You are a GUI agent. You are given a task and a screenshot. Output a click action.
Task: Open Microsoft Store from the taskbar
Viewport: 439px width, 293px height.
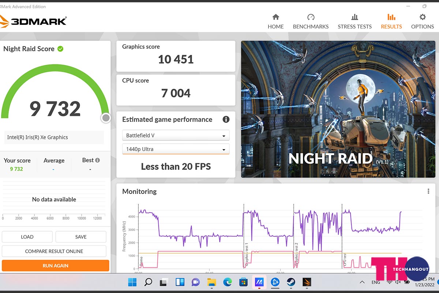pyautogui.click(x=243, y=282)
